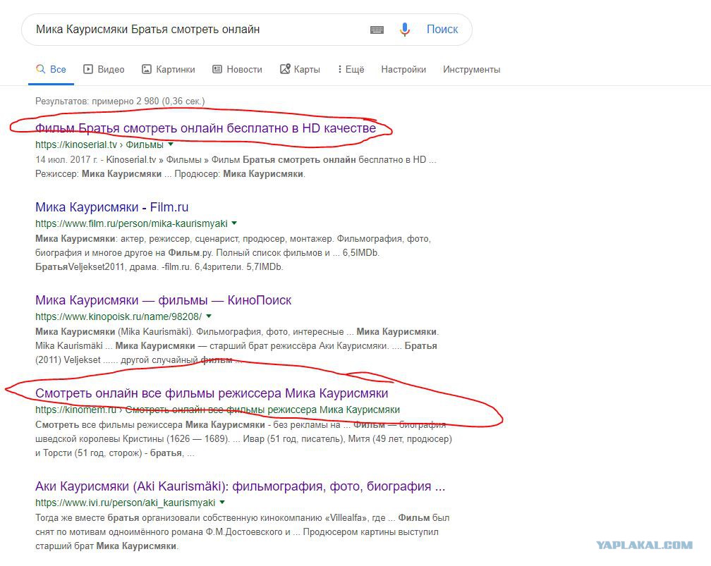Click the kinopoisk.ru/name/98208/ URL text
Screen dimensions: 711x566
[x=119, y=316]
